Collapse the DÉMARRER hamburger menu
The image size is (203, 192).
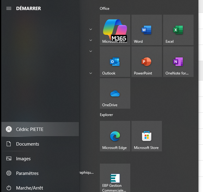point(9,9)
